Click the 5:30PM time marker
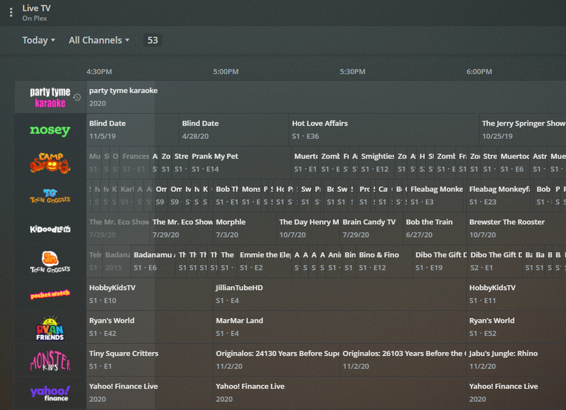 click(x=353, y=72)
